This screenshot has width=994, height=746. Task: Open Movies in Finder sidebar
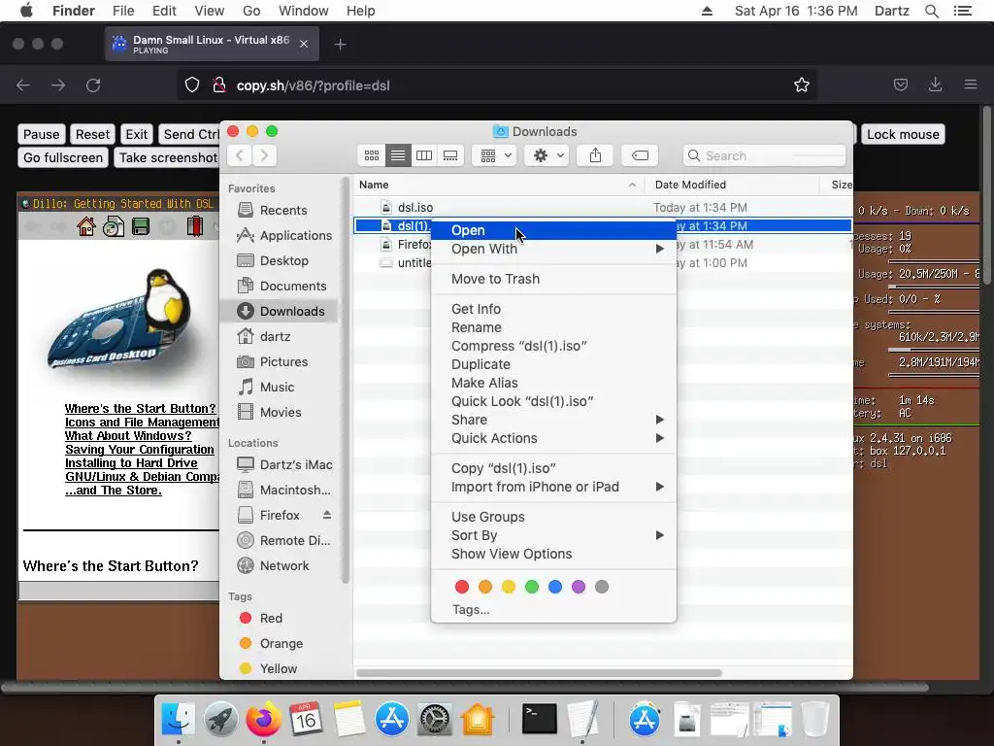[282, 412]
